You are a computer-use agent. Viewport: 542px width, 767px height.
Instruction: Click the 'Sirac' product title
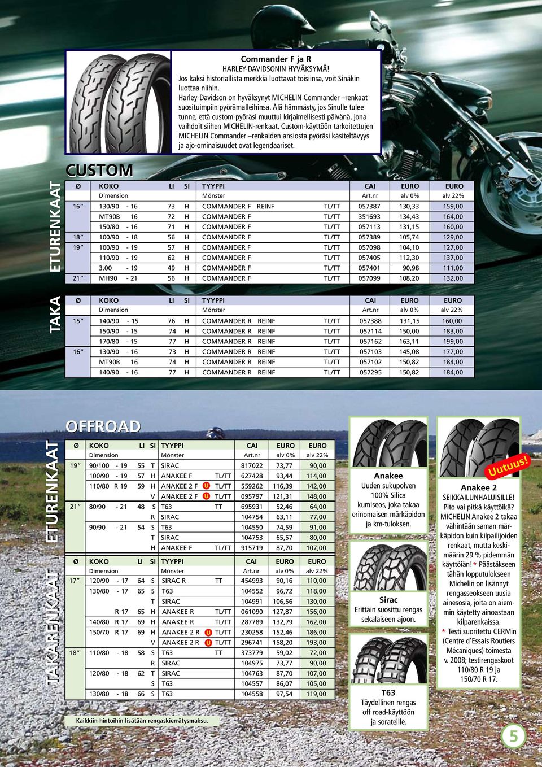[x=388, y=600]
